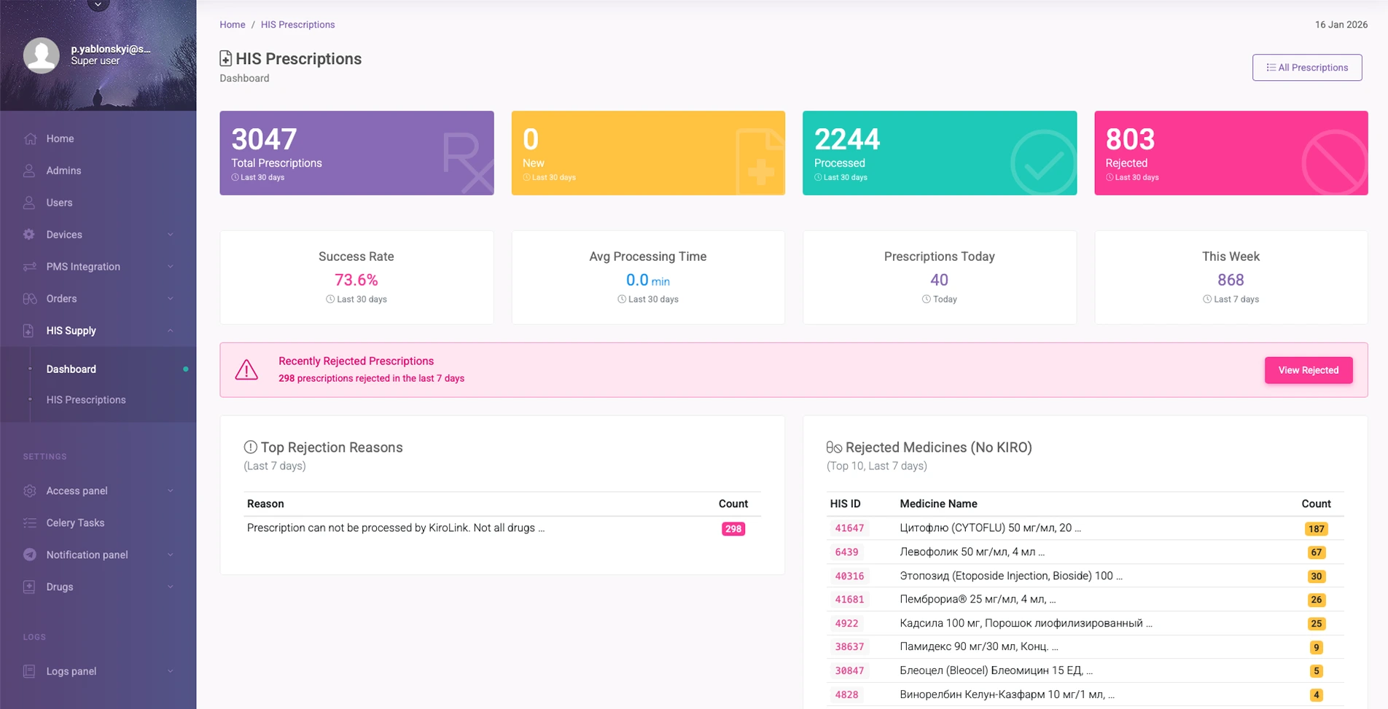Click the file-plus icon on New card
This screenshot has height=709, width=1388.
760,162
